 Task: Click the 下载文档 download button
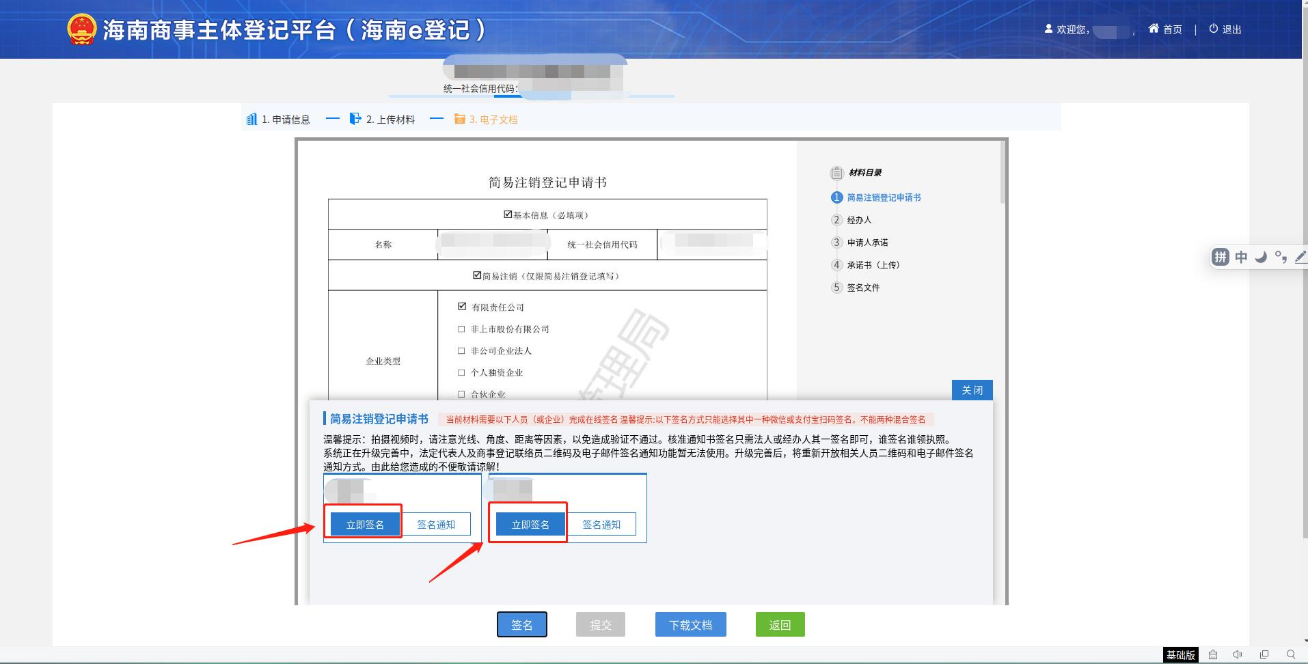click(690, 625)
